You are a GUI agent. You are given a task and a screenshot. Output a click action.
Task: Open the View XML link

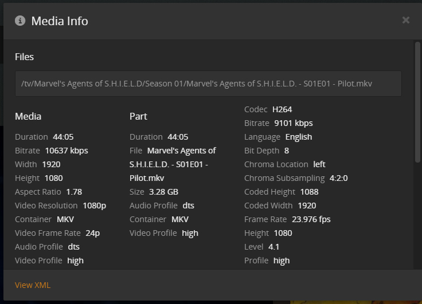tap(32, 285)
